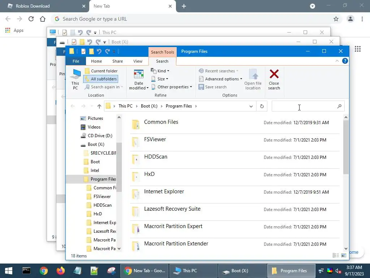Screen dimensions: 370x278
Task: Click the muted volume tray icon
Action: pyautogui.click(x=338, y=271)
